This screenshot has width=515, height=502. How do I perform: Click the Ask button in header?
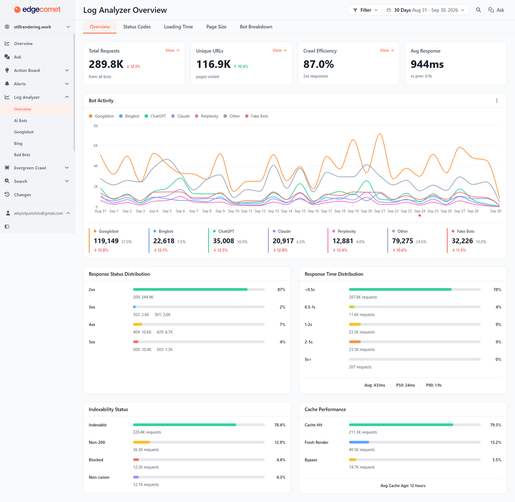496,10
